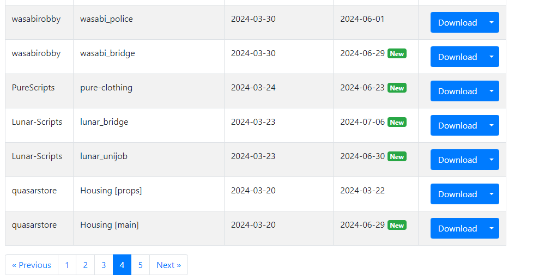Expand the wasabi_bridge download options caret

(492, 57)
